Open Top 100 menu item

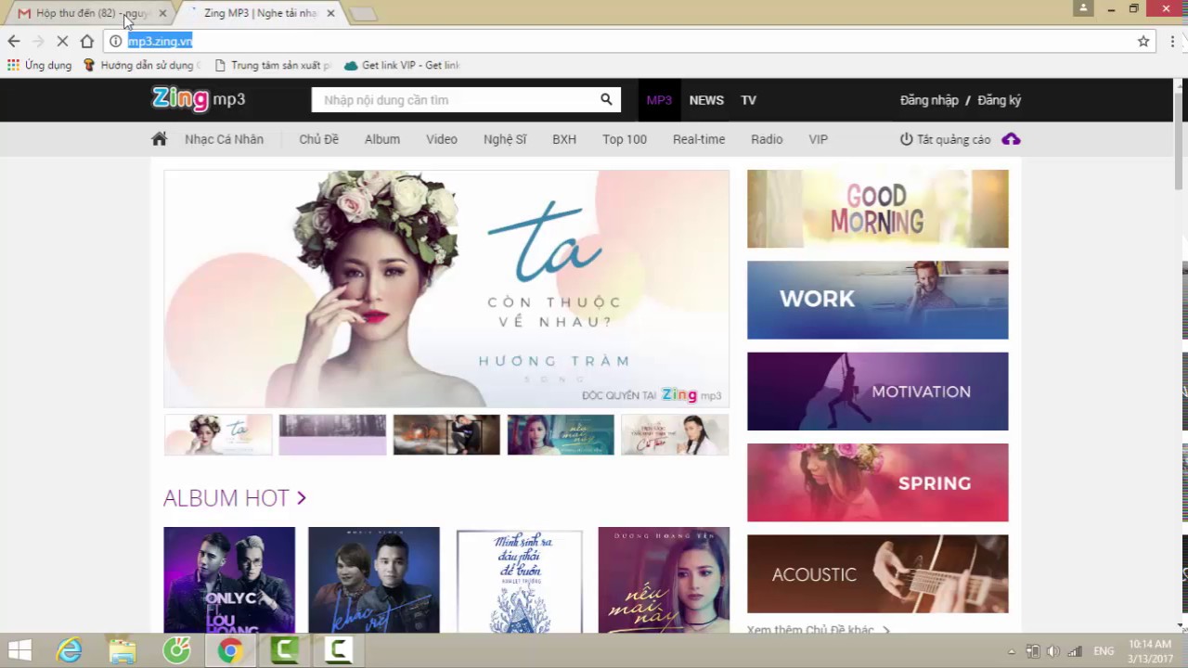[625, 139]
